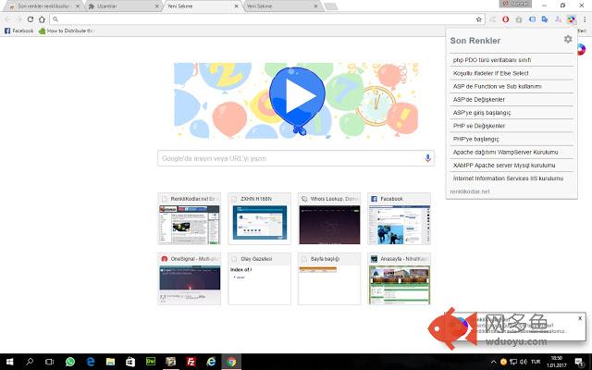Go to the browser home page
Image resolution: width=592 pixels, height=370 pixels.
[x=42, y=19]
